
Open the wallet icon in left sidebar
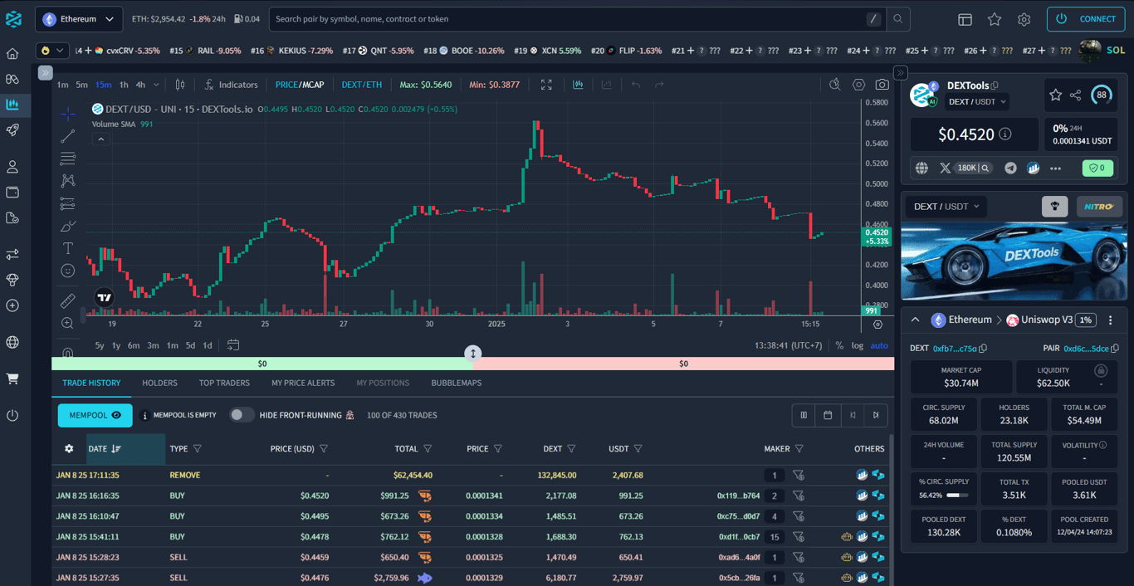tap(12, 193)
